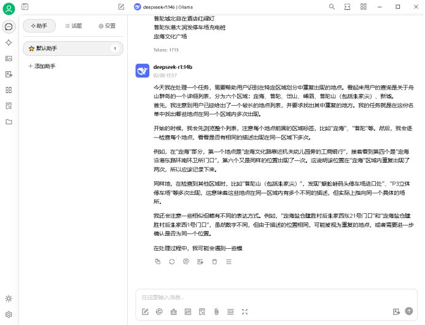
Task: Send the message with the arrow button
Action: point(409,311)
